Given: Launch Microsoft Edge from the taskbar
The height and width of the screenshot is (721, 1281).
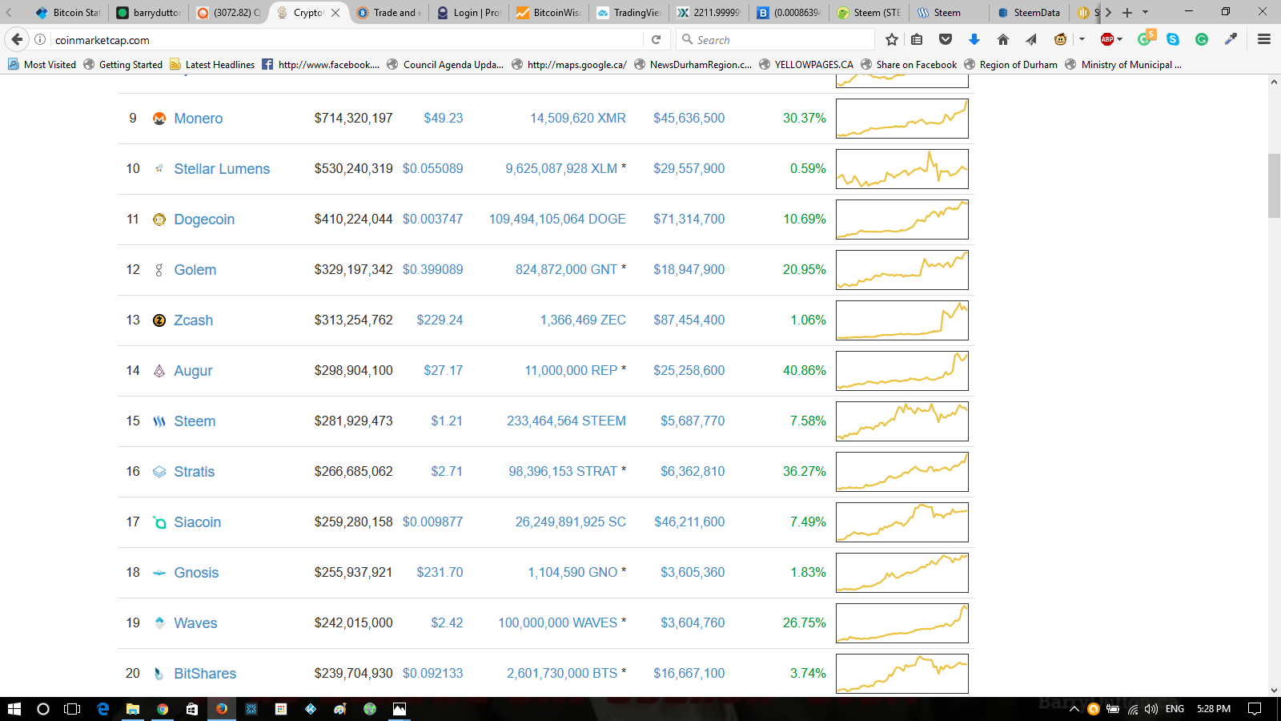Looking at the screenshot, I should 102,709.
